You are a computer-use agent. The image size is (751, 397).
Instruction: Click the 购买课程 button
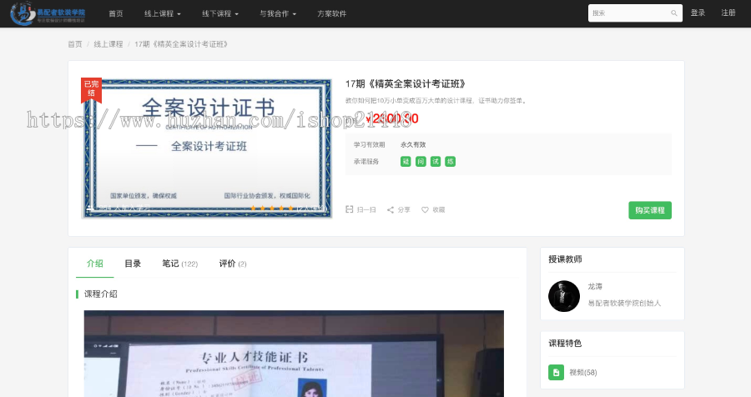(650, 210)
